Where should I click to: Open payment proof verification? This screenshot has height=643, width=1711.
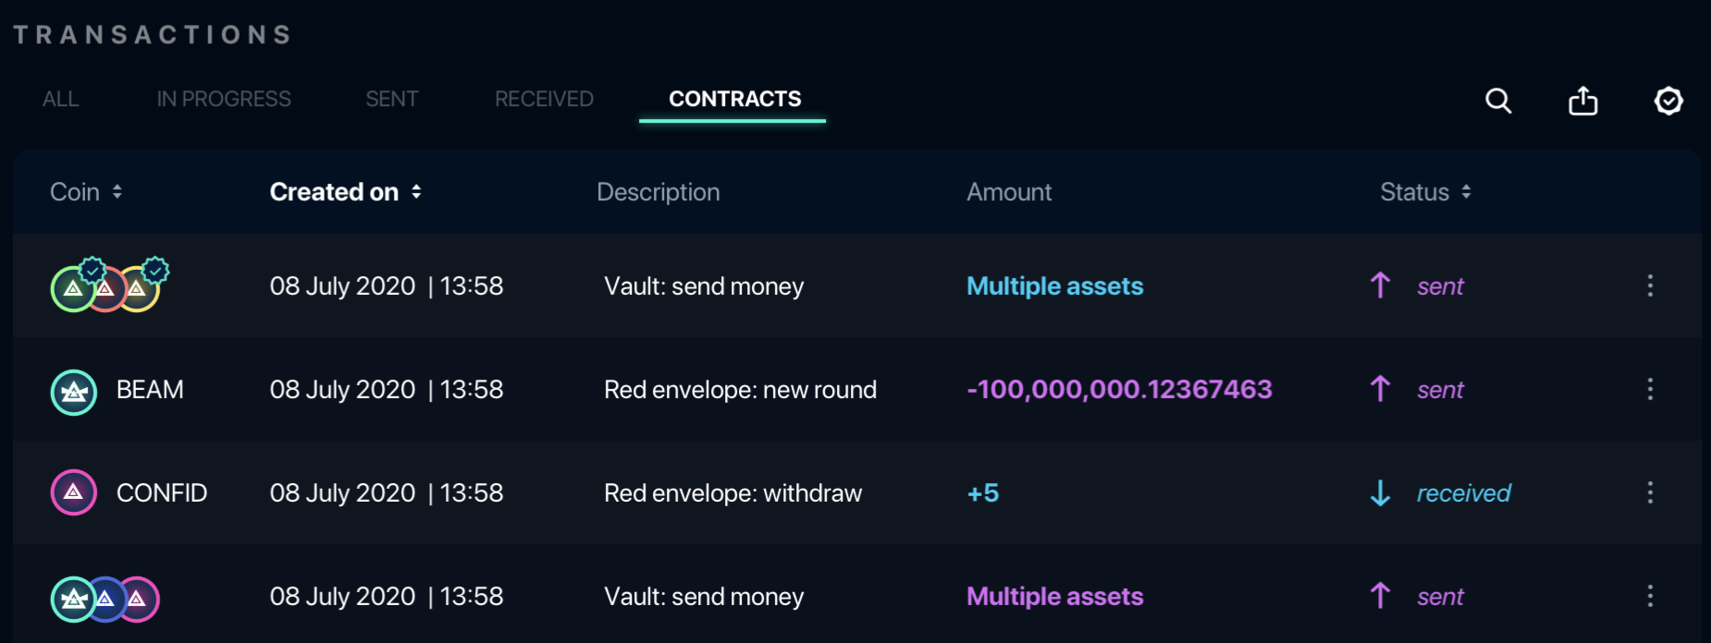1668,101
